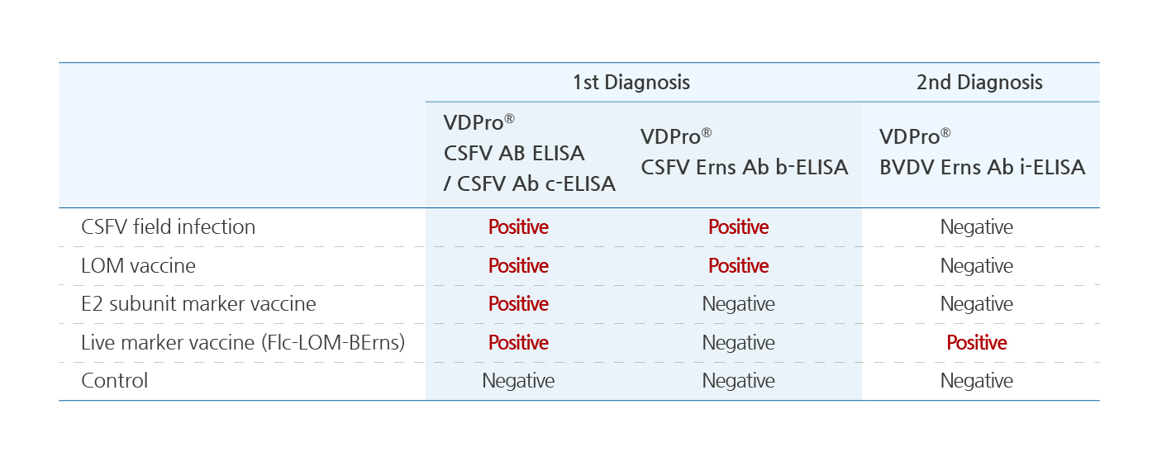Select Positive under Erns b-ELISA for CSFV field infection

[x=739, y=227]
